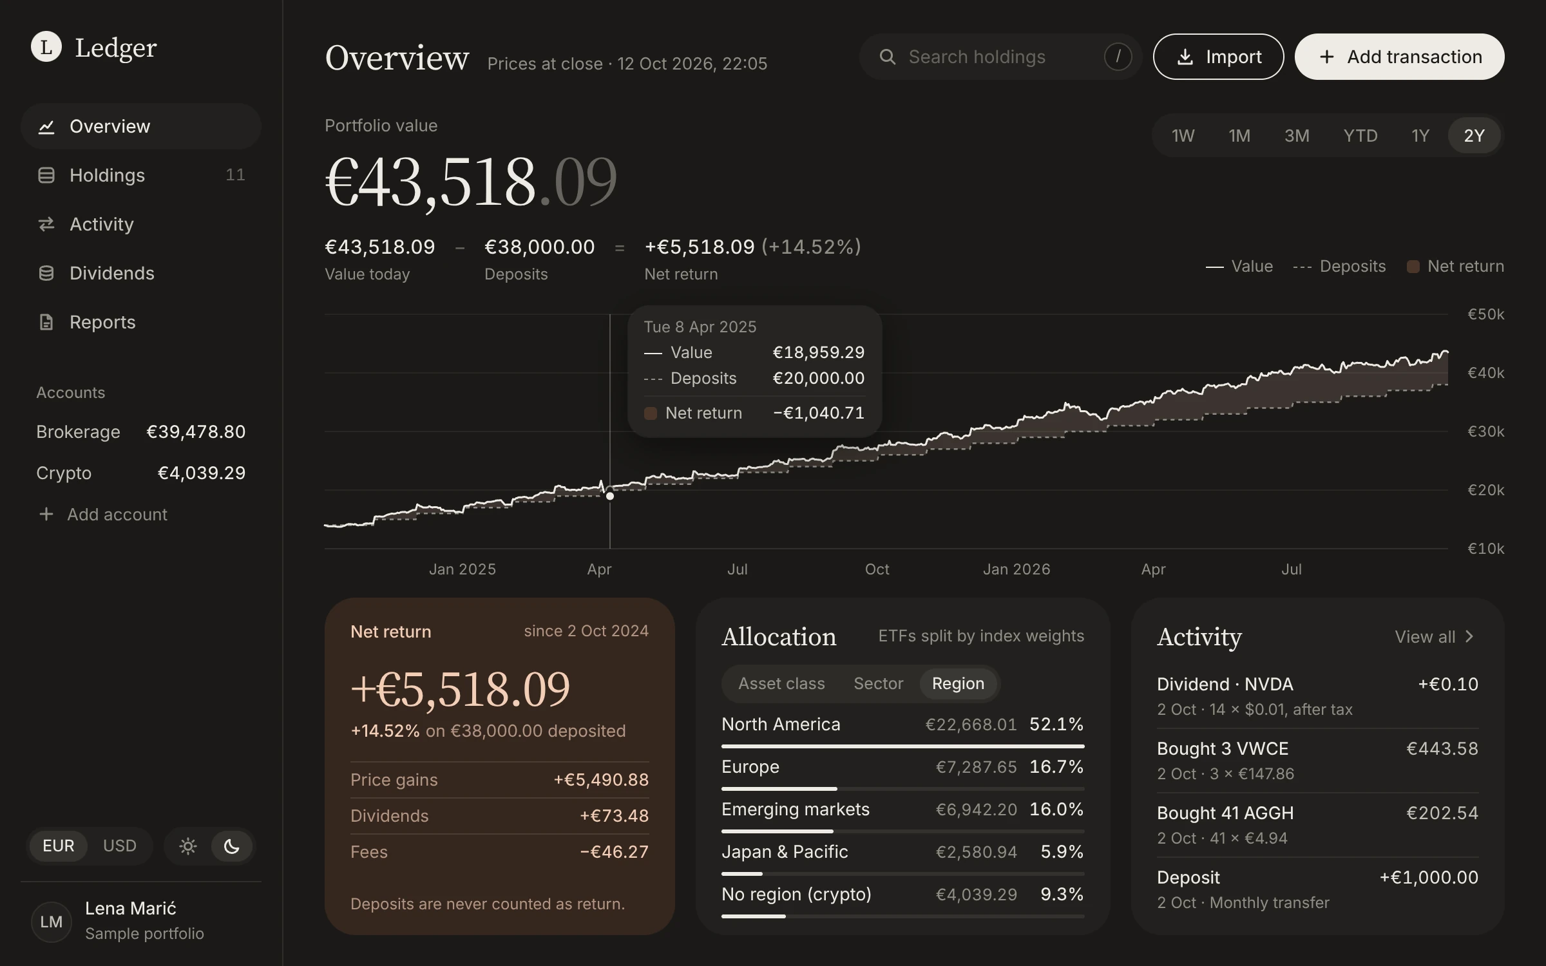1546x966 pixels.
Task: Click the Net return legend swatch
Action: point(1413,267)
